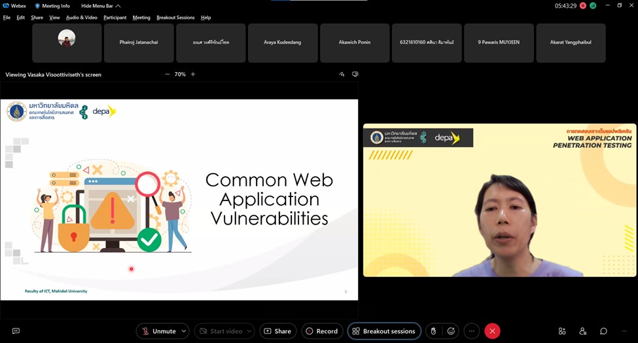Zoom in shared screen with plus
The image size is (638, 343).
(x=193, y=75)
